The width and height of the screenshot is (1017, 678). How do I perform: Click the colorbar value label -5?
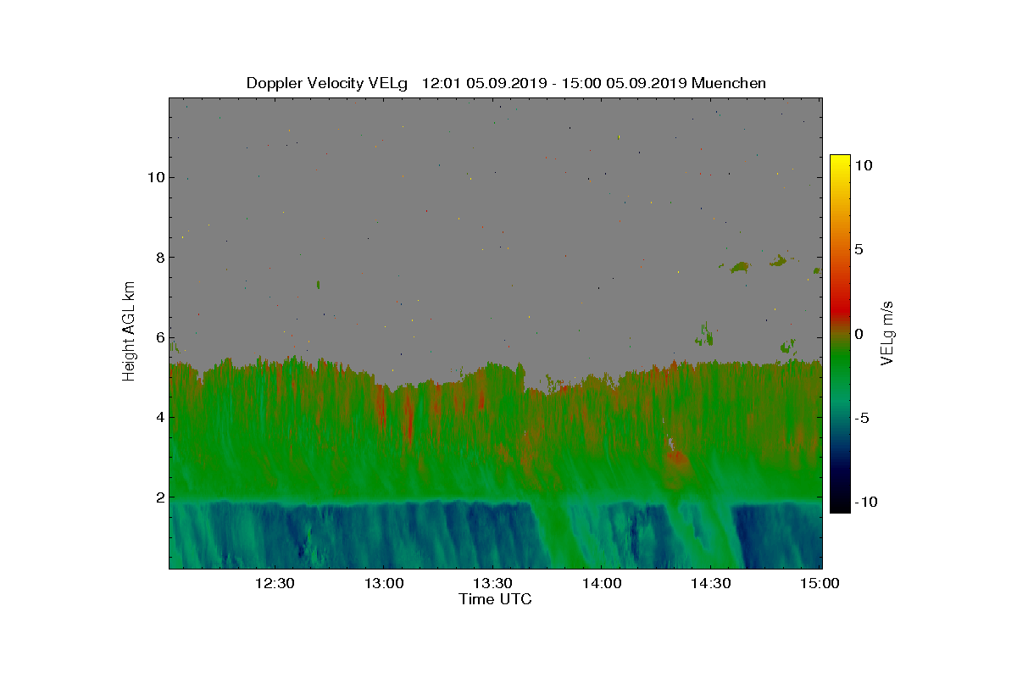click(861, 418)
